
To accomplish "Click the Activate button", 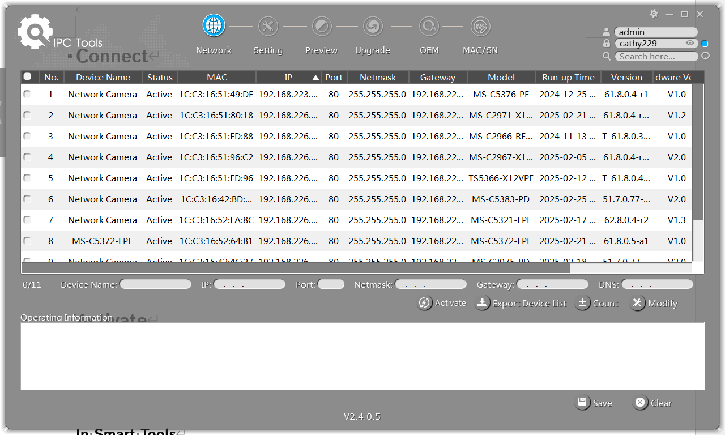I will [442, 303].
